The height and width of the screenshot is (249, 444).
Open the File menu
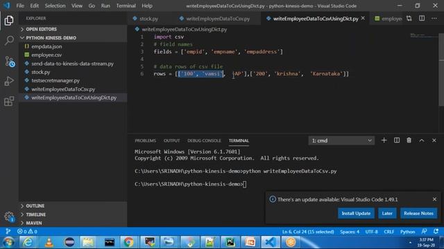point(20,6)
